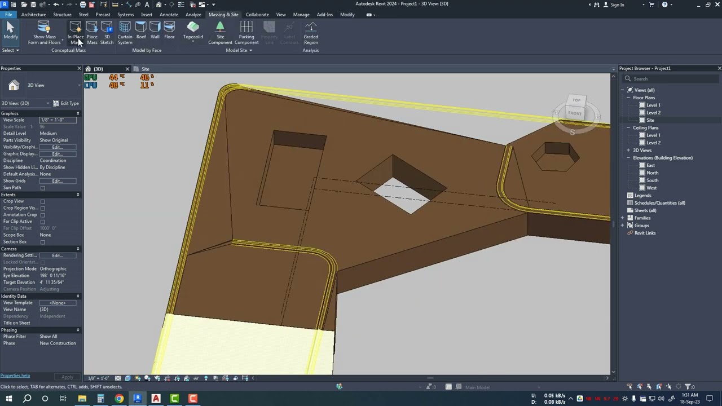
Task: Open Google Chrome from the taskbar
Action: (x=119, y=399)
